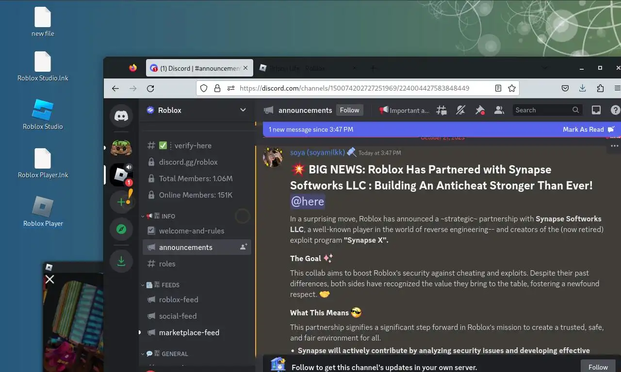Open Firefox extensions puzzle icon
The height and width of the screenshot is (372, 621).
point(600,88)
